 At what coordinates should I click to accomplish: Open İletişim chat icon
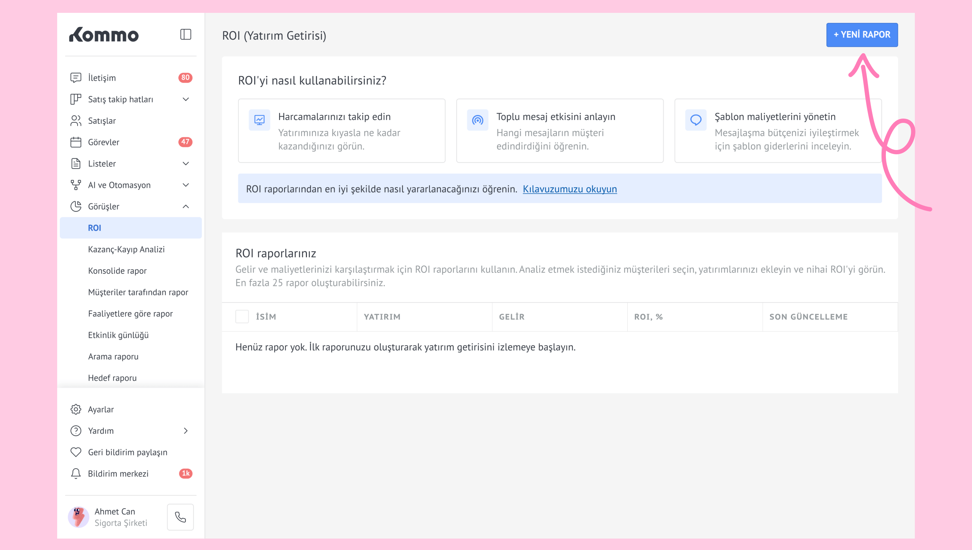coord(76,78)
